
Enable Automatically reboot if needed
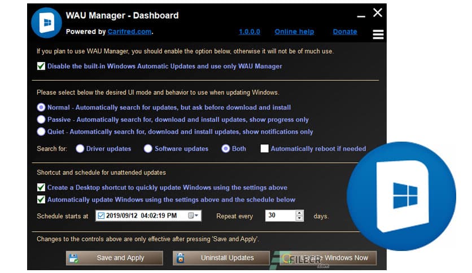[x=264, y=148]
